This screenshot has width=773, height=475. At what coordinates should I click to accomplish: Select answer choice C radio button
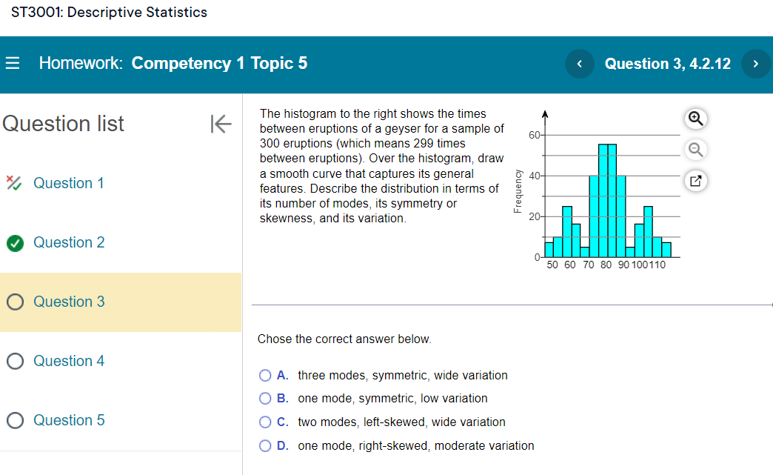coord(265,422)
